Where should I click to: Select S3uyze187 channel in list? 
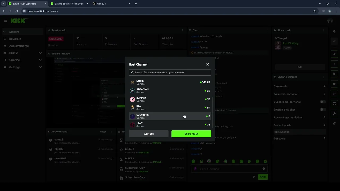click(x=170, y=116)
